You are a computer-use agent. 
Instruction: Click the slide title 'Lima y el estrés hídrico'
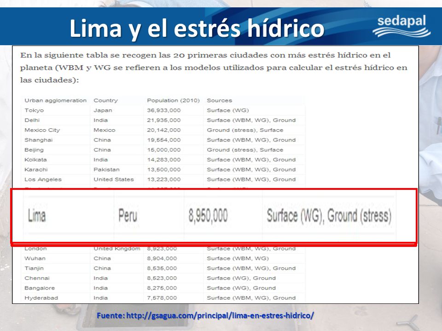tap(197, 28)
